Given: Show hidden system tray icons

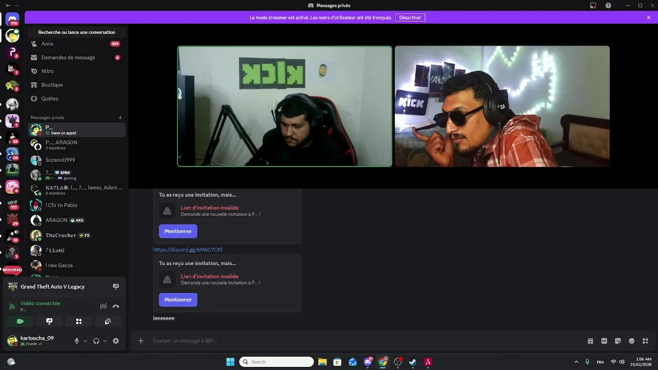Looking at the screenshot, I should (x=576, y=362).
